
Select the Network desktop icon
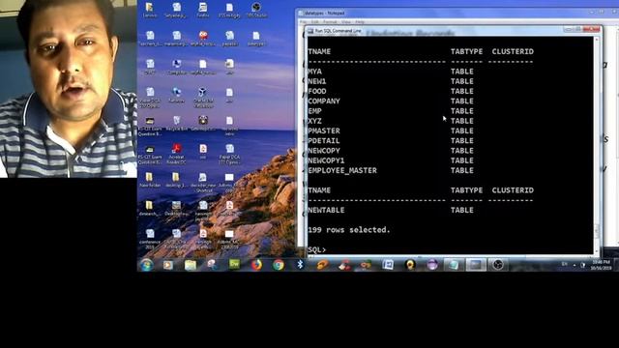pyautogui.click(x=176, y=96)
